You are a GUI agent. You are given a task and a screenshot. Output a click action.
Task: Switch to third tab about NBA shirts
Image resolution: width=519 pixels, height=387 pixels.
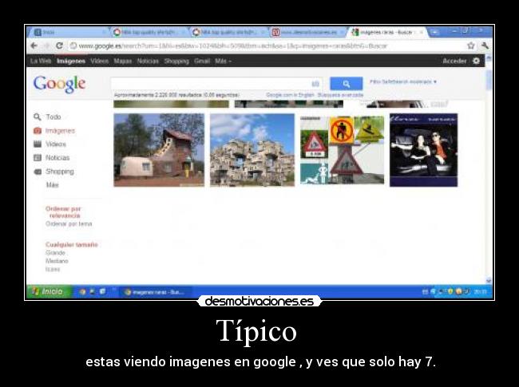(229, 32)
